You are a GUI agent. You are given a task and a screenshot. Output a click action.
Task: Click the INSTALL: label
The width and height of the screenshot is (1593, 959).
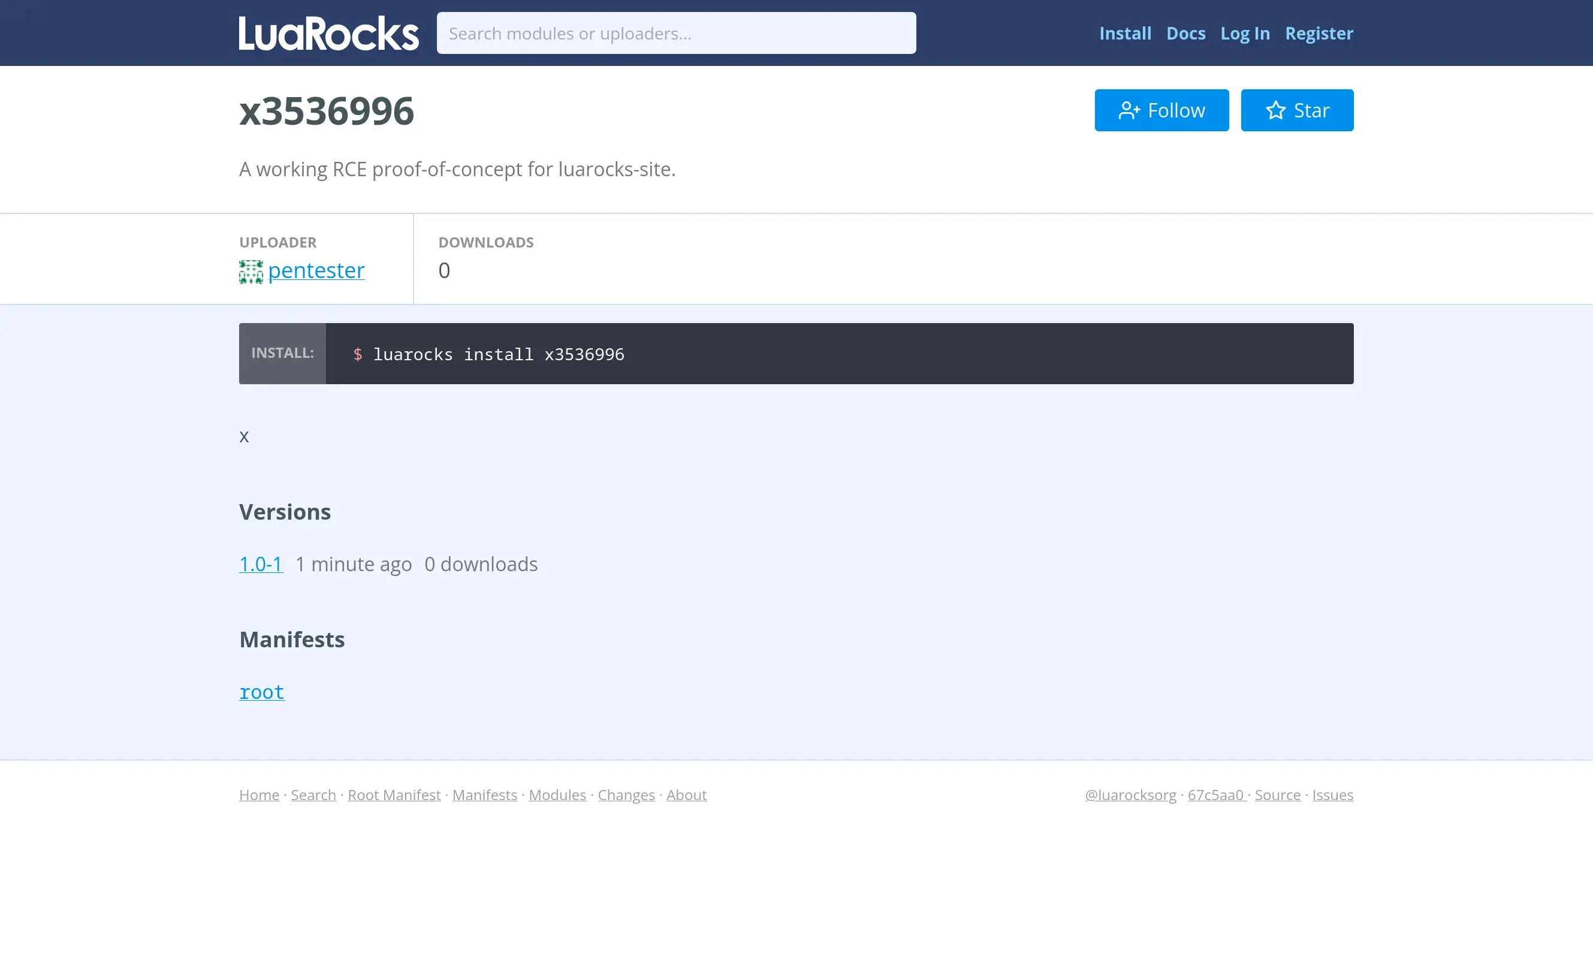coord(282,353)
